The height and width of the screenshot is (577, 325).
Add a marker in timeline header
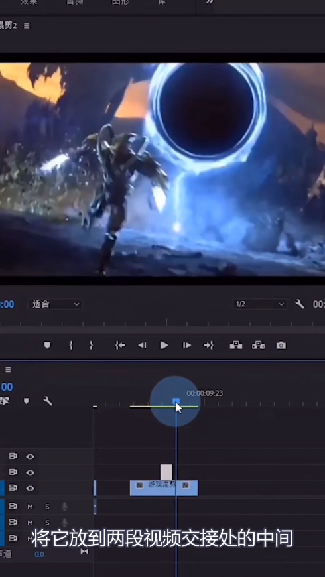point(26,401)
